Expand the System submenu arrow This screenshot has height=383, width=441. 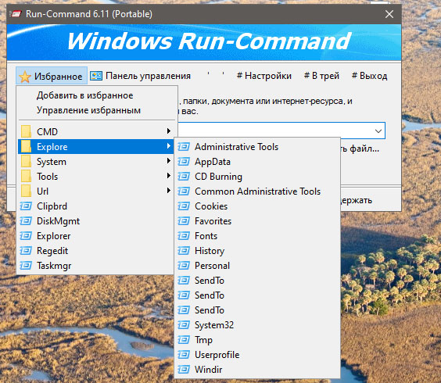(168, 161)
